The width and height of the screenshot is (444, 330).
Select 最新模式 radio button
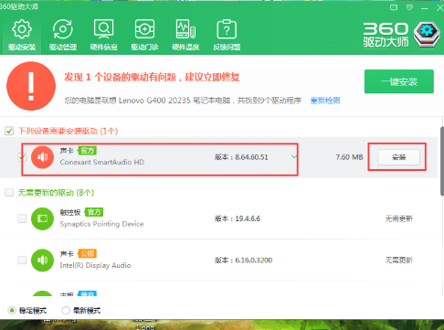point(66,311)
